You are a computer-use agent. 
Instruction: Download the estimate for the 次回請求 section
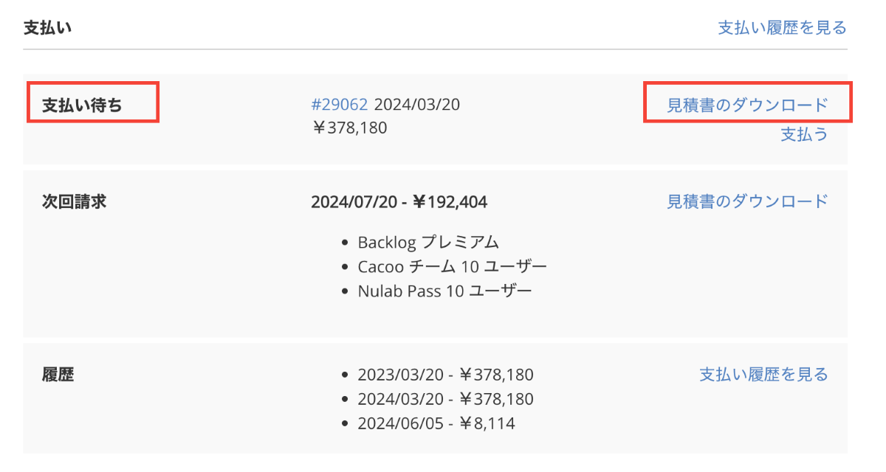tap(747, 201)
